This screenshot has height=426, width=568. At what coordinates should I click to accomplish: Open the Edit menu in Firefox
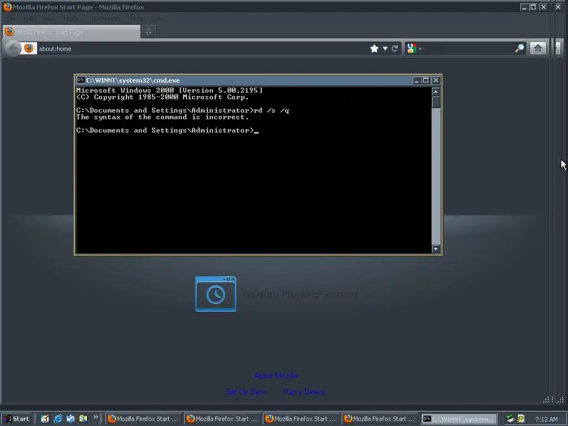[28, 18]
